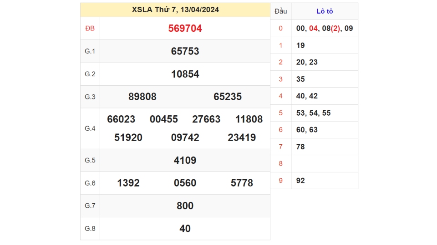Click head digit 5 in Đầu column
Image resolution: width=437 pixels, height=245 pixels.
click(281, 113)
